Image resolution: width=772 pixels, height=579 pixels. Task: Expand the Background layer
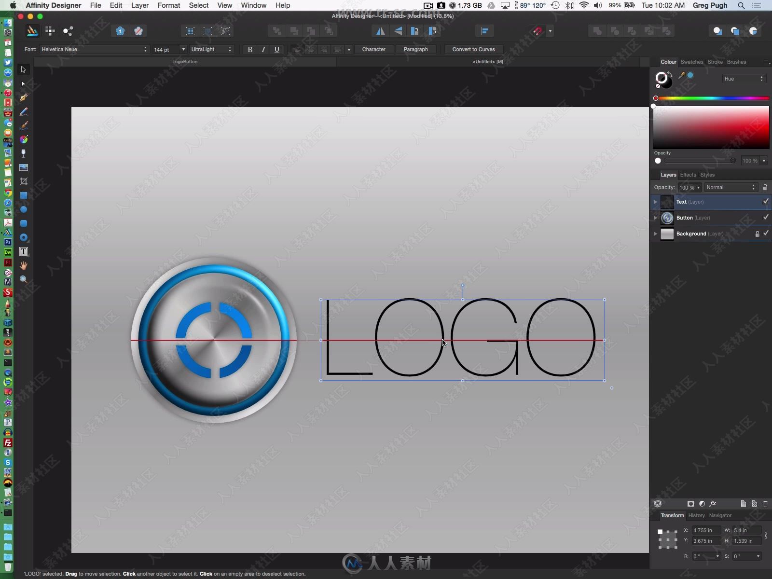pyautogui.click(x=655, y=234)
